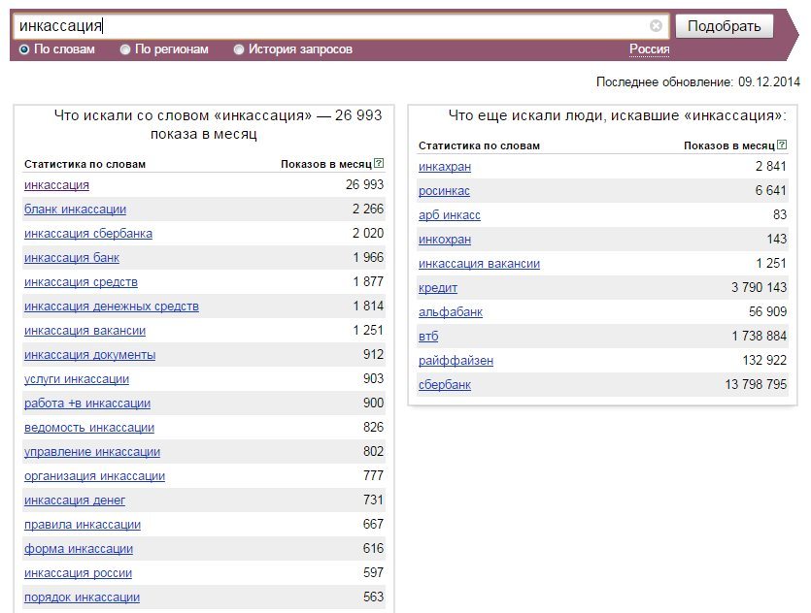
Task: Open help icon in left table header
Action: pos(379,163)
